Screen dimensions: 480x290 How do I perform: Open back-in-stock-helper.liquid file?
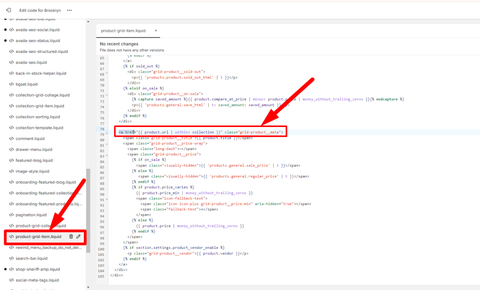click(x=41, y=73)
